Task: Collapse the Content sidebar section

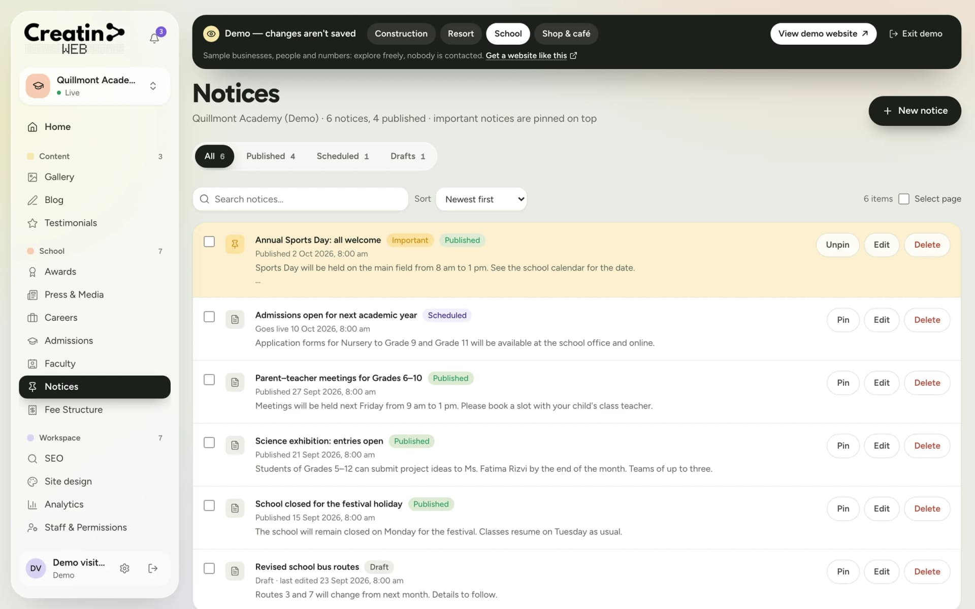Action: [x=94, y=156]
